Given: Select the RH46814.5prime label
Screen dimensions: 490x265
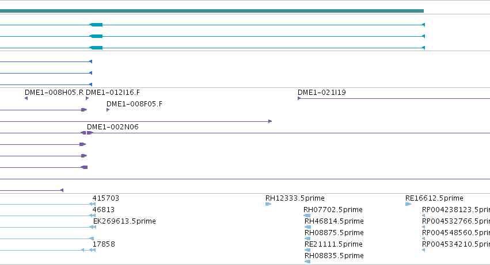Looking at the screenshot, I should (x=334, y=221).
